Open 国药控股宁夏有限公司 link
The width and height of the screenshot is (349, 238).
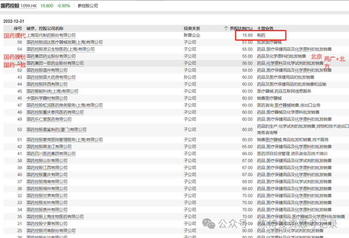click(x=47, y=223)
